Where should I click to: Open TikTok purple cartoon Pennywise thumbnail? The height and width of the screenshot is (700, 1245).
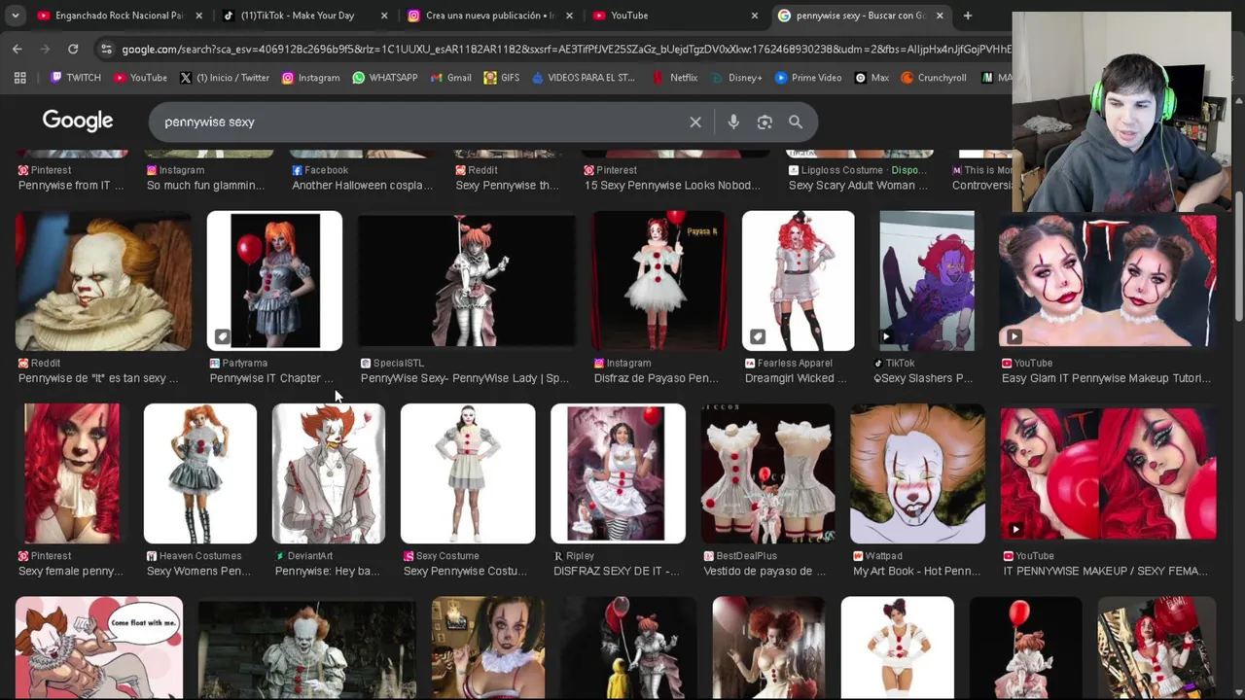(x=926, y=280)
